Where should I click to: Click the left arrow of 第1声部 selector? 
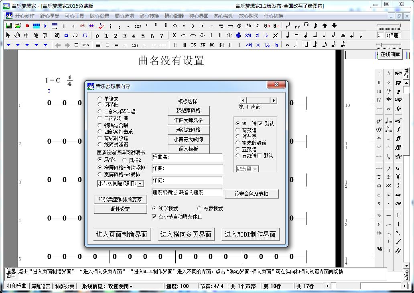(243, 100)
